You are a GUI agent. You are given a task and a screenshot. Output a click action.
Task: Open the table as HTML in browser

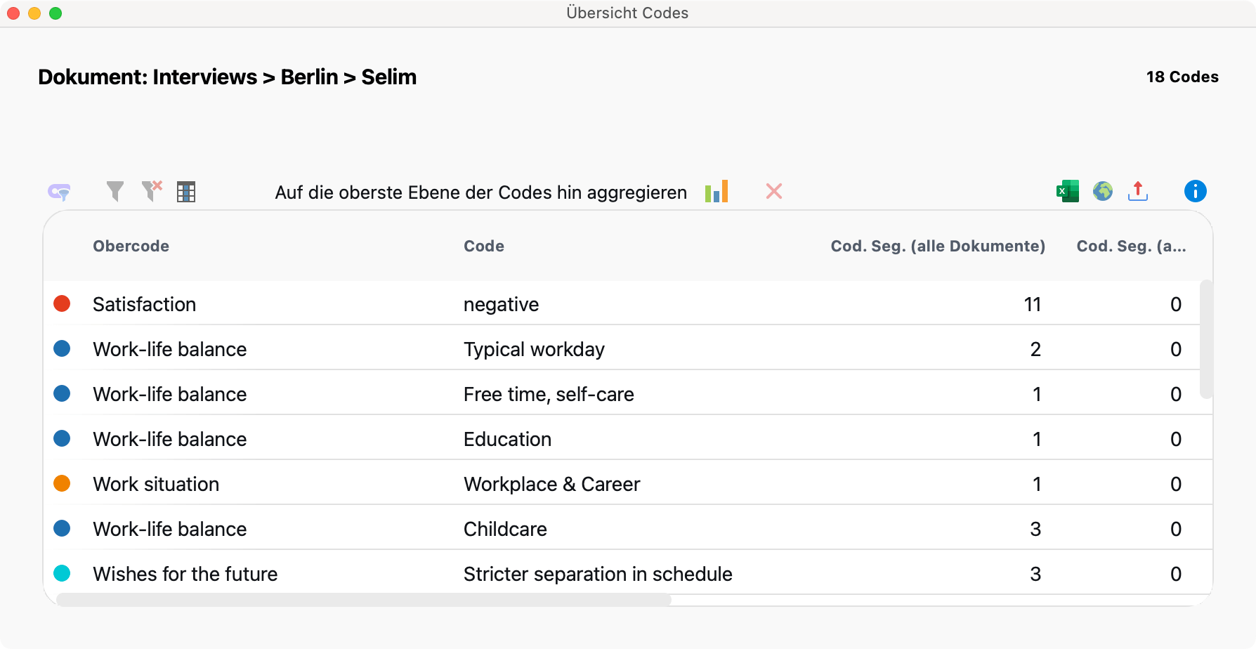click(1103, 191)
